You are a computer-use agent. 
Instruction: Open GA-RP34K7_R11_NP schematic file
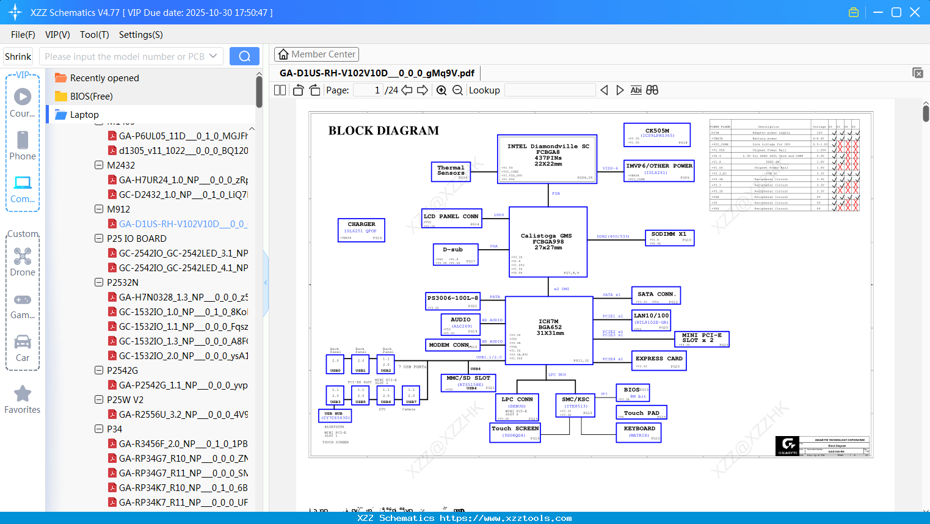[x=178, y=503]
